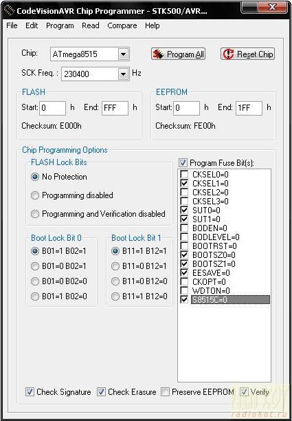The height and width of the screenshot is (421, 292).
Task: Expand the Chip selection dropdown
Action: pyautogui.click(x=123, y=54)
